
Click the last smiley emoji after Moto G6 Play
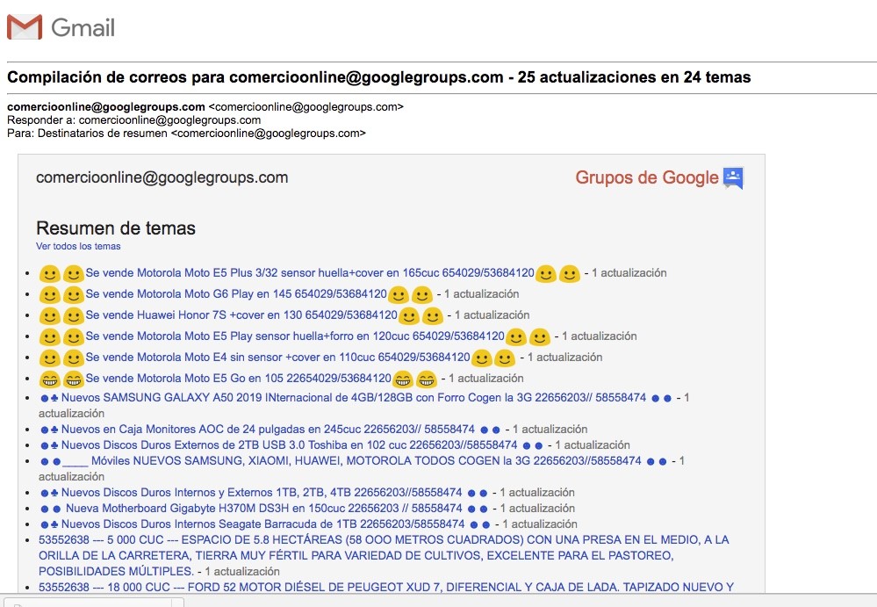[422, 295]
